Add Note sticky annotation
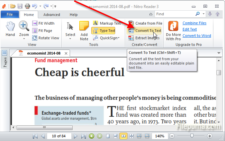The image size is (225, 141). (x=84, y=31)
